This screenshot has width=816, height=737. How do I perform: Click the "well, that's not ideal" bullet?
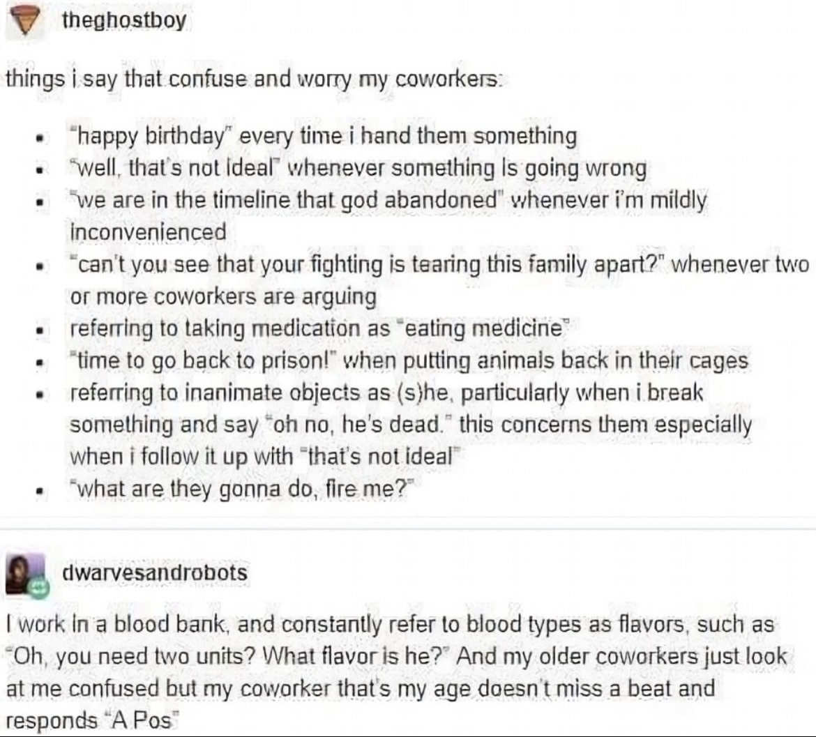coord(358,169)
